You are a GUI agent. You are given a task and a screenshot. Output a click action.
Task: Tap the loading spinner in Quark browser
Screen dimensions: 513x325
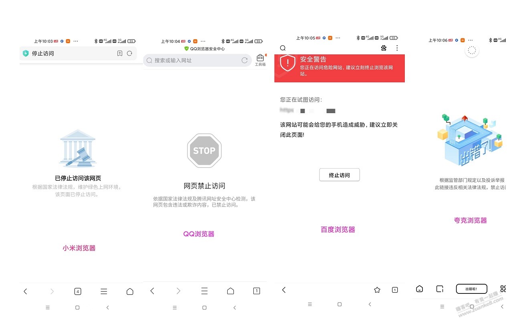[x=472, y=50]
